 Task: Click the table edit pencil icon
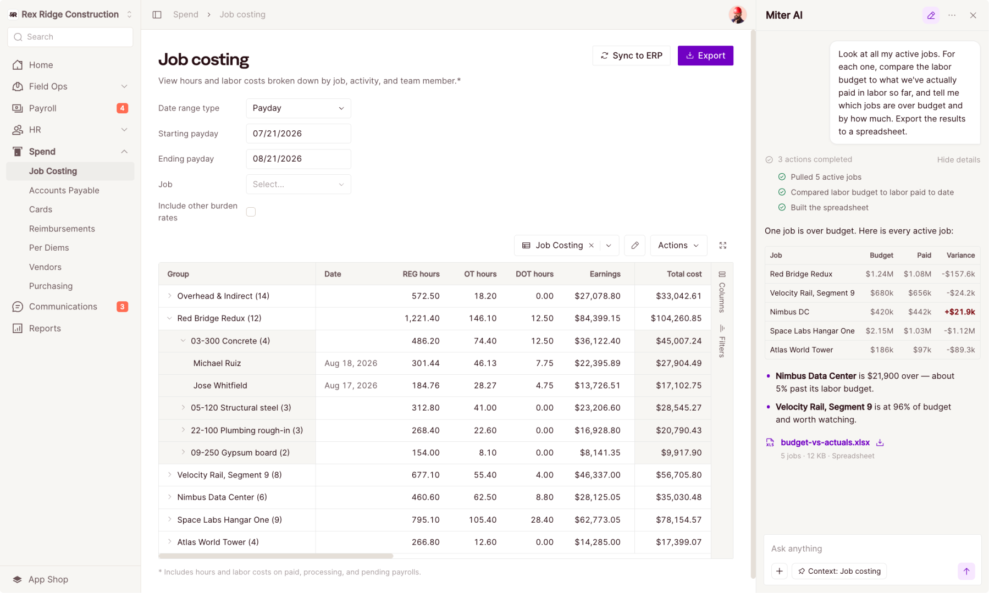634,246
